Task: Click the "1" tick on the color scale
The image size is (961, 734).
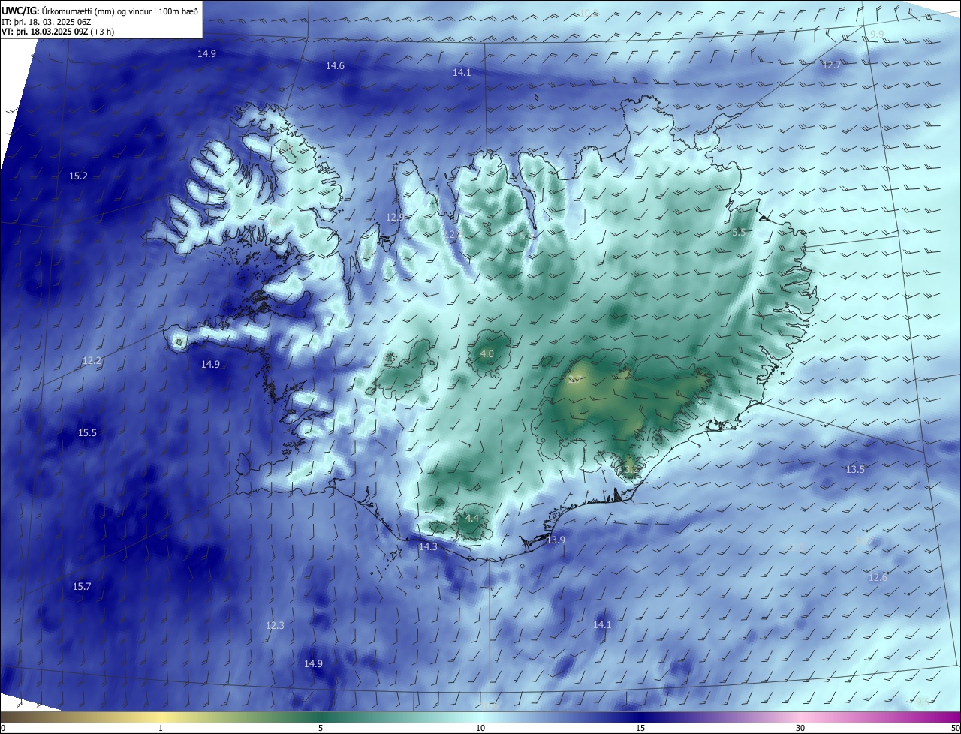Action: click(161, 728)
